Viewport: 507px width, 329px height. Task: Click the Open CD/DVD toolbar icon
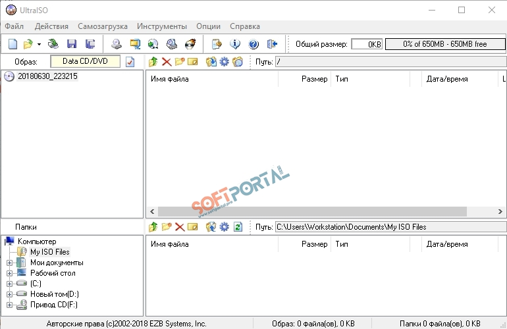coord(53,44)
